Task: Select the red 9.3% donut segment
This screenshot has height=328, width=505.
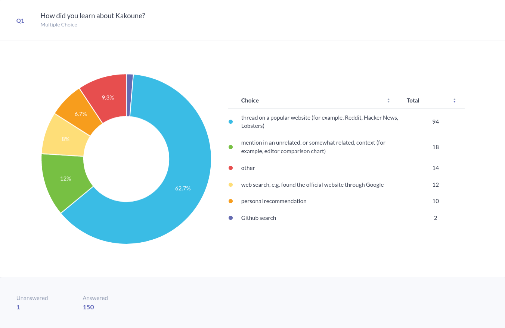Action: coord(108,97)
